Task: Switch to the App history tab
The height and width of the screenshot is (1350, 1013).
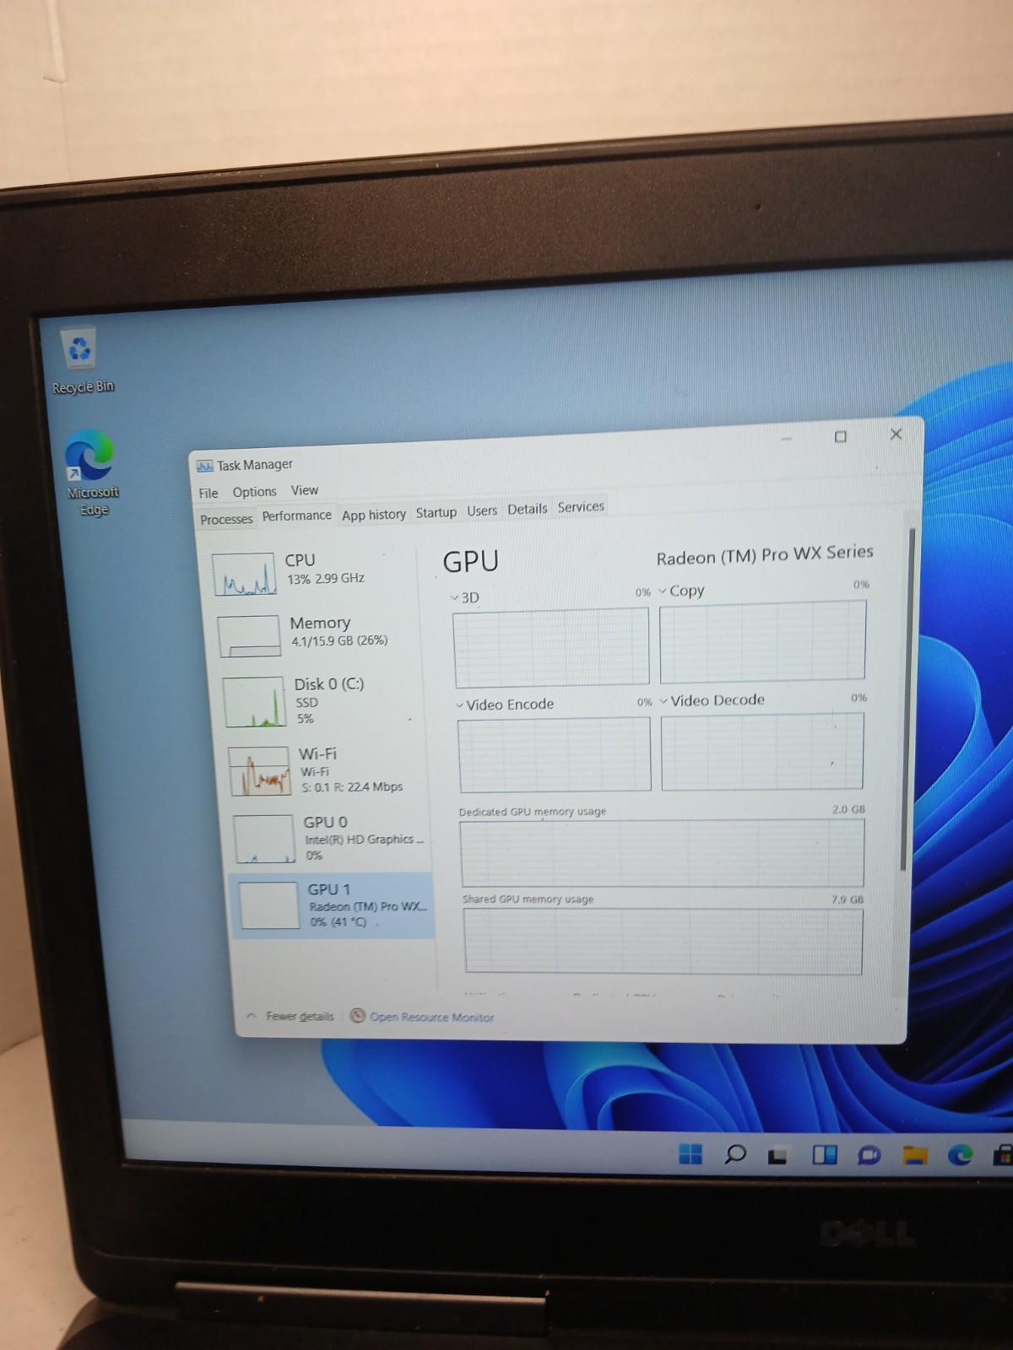Action: [x=373, y=514]
